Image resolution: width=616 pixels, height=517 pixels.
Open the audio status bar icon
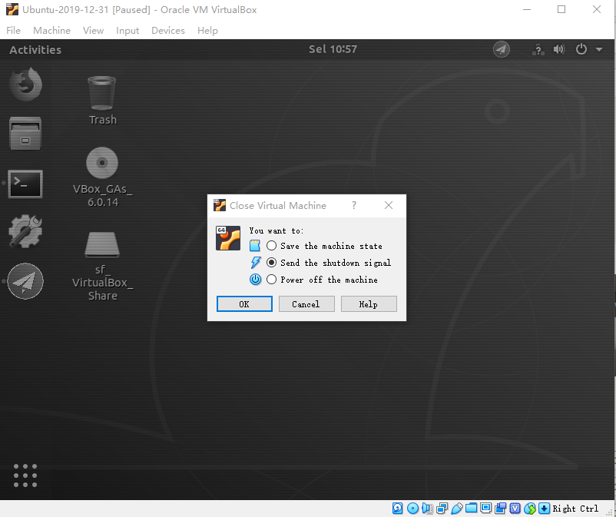[427, 508]
